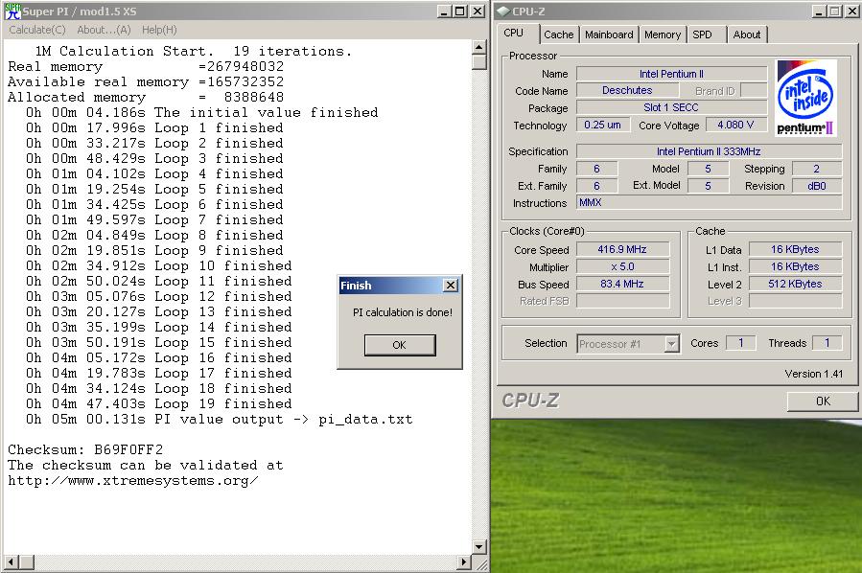The image size is (862, 573).
Task: Click the Revision value 'dB0'
Action: (x=816, y=186)
